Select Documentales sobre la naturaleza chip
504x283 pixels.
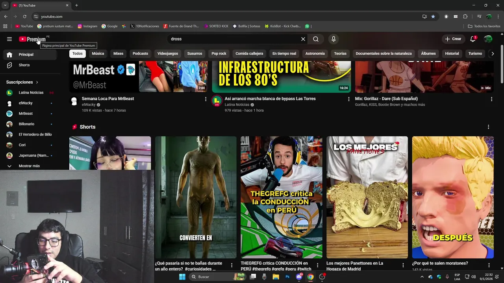tap(384, 53)
